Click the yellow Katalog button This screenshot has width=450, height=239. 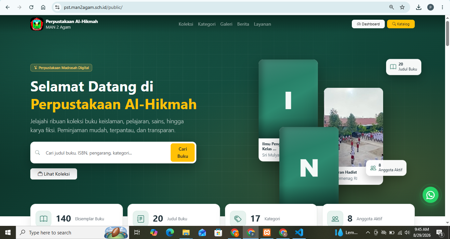pos(401,24)
